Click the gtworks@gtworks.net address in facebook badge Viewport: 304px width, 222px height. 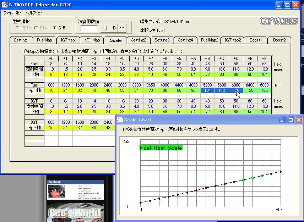pyautogui.click(x=88, y=193)
